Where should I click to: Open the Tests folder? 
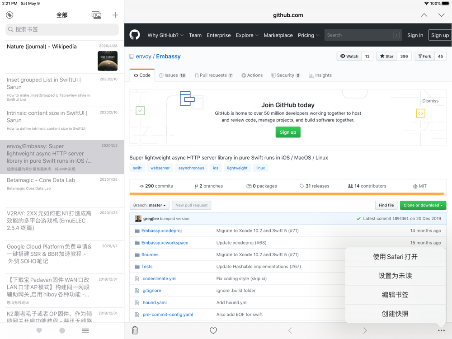point(147,267)
